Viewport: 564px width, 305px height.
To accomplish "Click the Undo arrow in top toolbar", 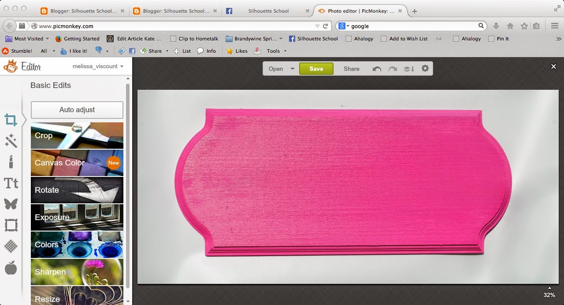I will click(377, 69).
